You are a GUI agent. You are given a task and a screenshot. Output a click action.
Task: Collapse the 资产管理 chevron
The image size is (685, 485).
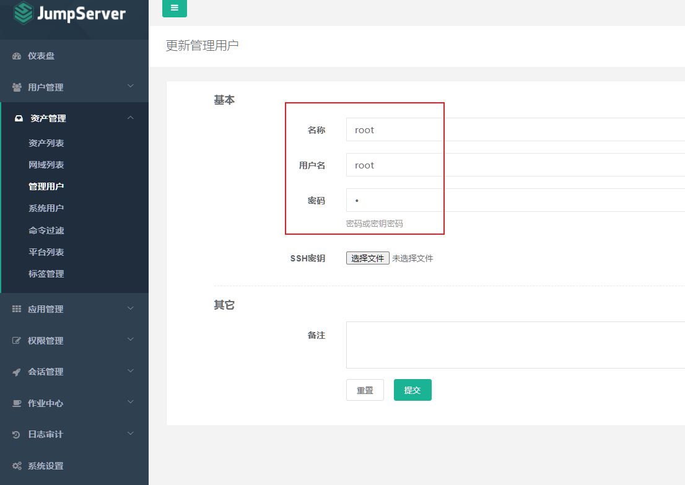(x=130, y=118)
